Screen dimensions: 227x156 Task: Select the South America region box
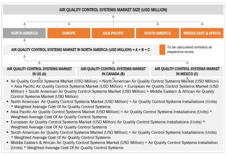click(158, 33)
